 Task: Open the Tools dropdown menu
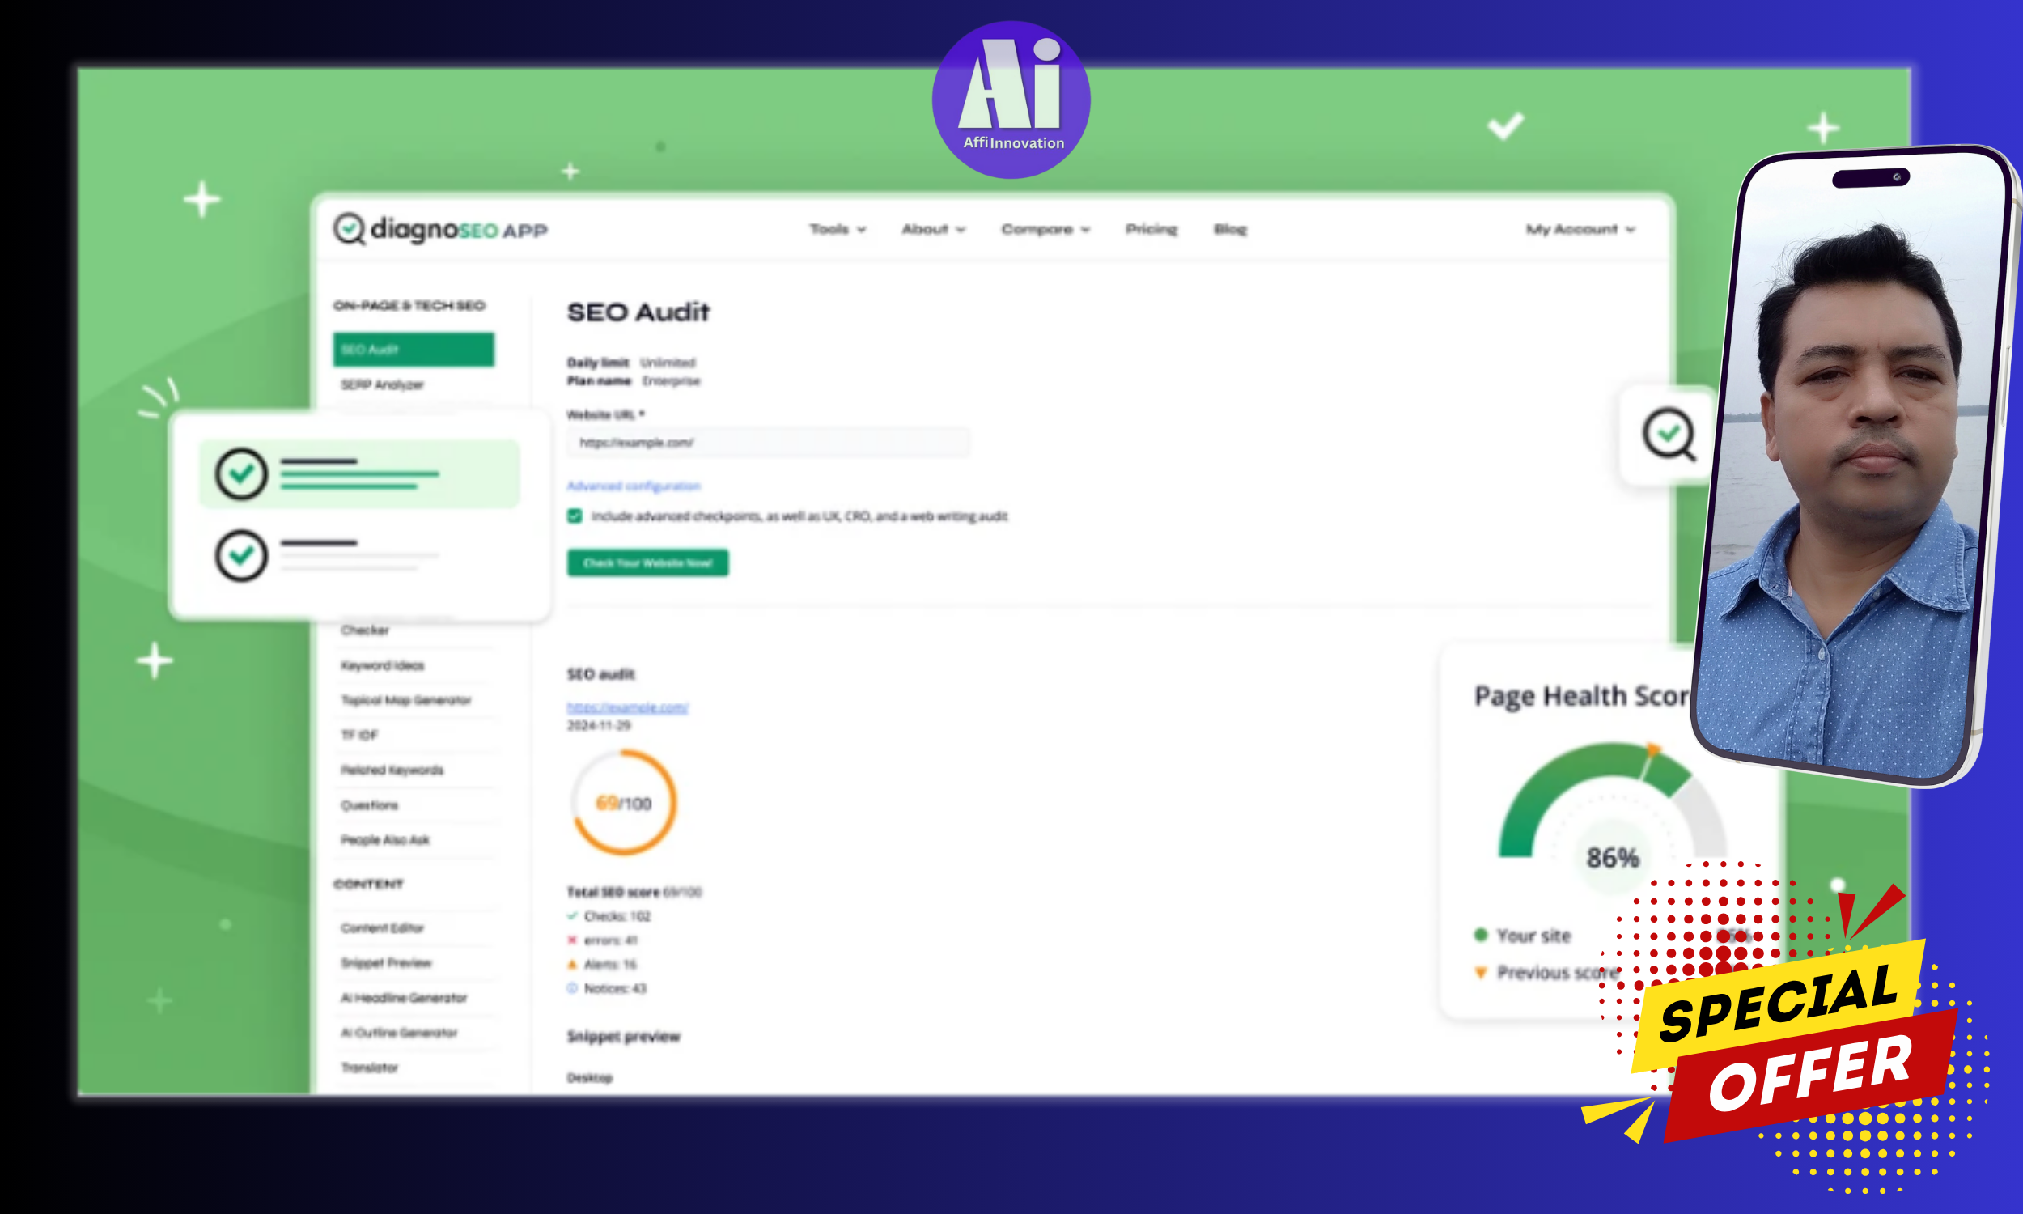838,229
